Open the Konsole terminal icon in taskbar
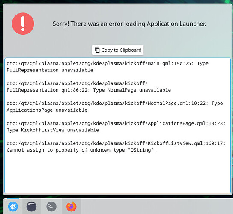The height and width of the screenshot is (214, 233). [51, 206]
